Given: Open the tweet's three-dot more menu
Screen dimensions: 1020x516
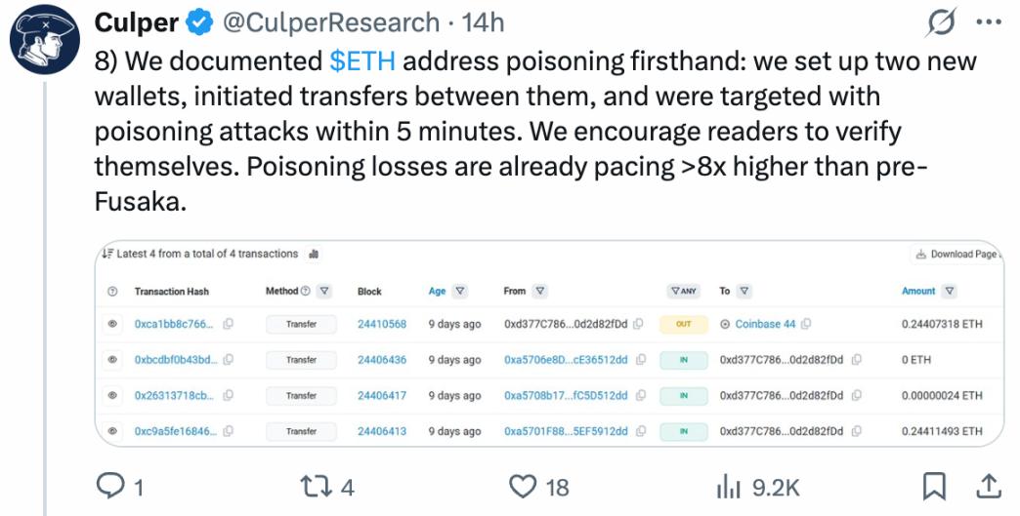Looking at the screenshot, I should pyautogui.click(x=990, y=21).
